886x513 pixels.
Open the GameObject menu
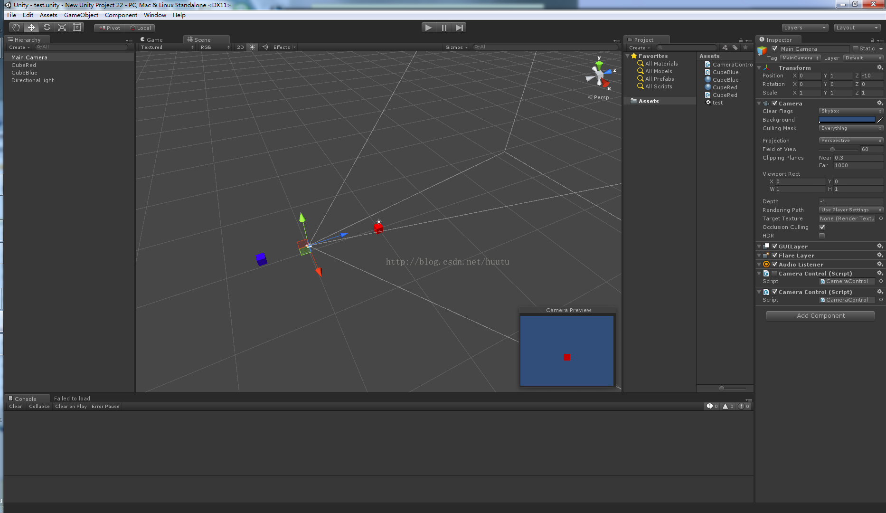81,15
